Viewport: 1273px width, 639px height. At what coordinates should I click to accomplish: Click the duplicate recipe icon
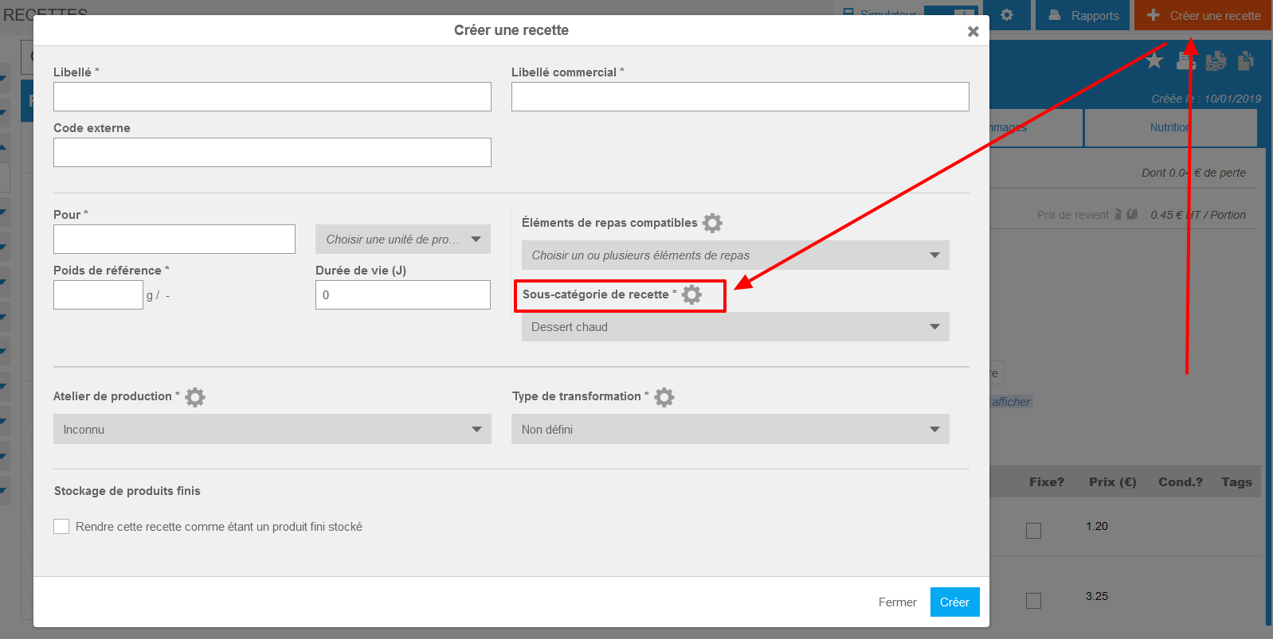pyautogui.click(x=1246, y=60)
